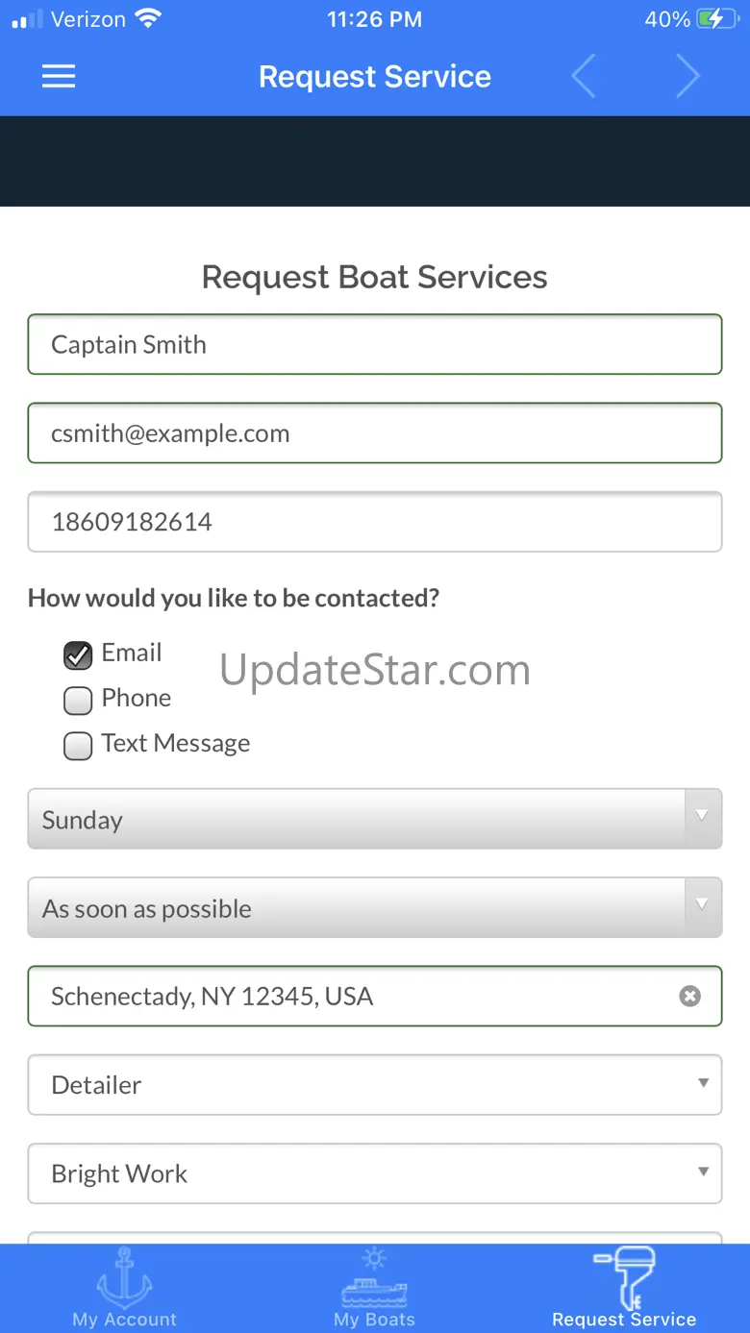Tap the boat My Boats icon
Screen dimensions: 750x1333
(x=375, y=1277)
